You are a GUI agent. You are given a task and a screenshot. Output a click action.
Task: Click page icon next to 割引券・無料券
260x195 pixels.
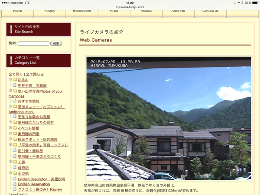(15, 151)
